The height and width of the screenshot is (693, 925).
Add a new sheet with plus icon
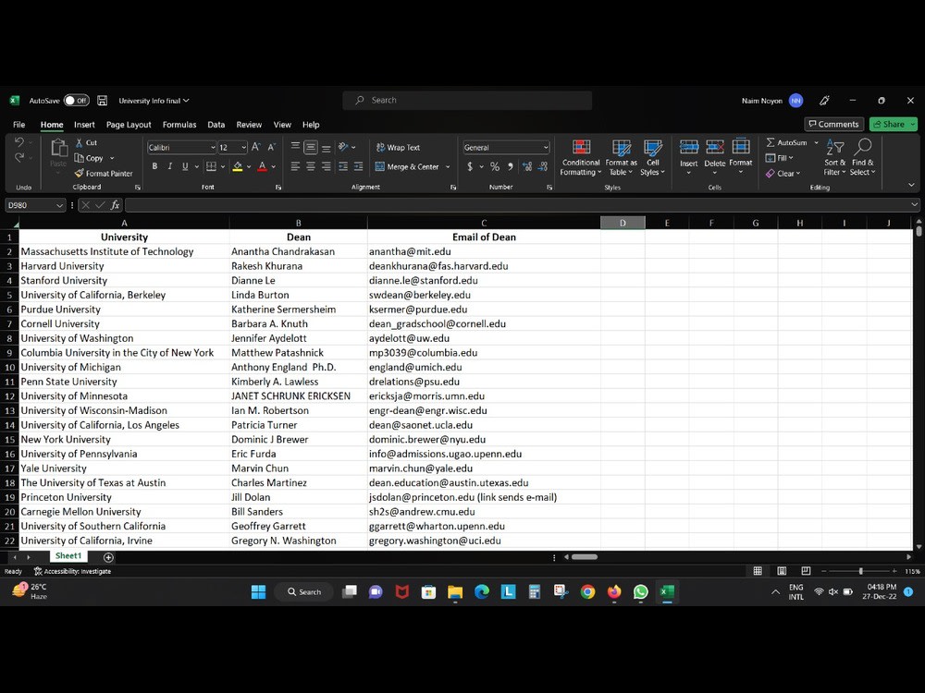(x=108, y=557)
